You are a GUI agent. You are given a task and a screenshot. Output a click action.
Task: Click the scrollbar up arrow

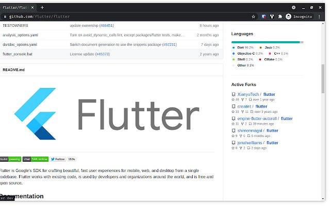click(323, 24)
